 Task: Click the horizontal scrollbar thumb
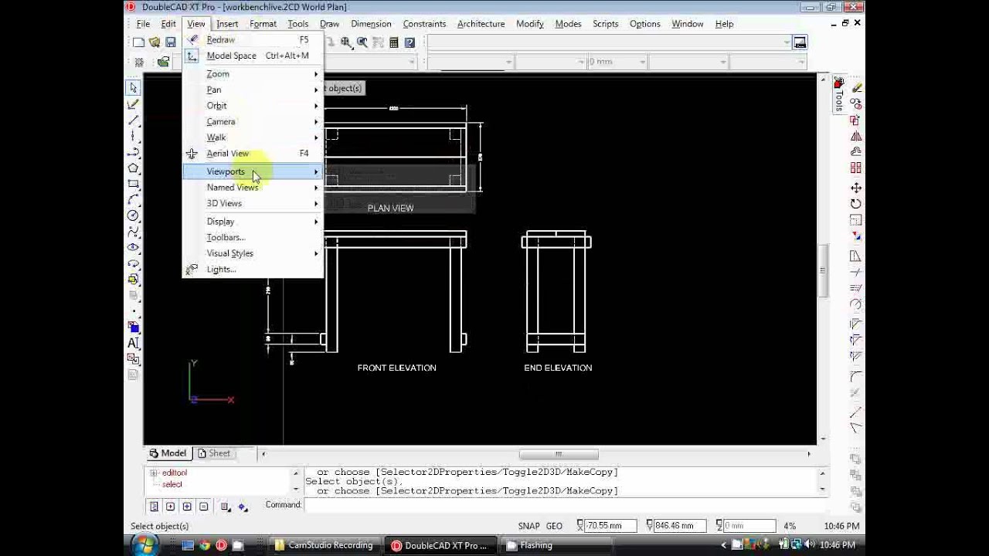coord(559,454)
